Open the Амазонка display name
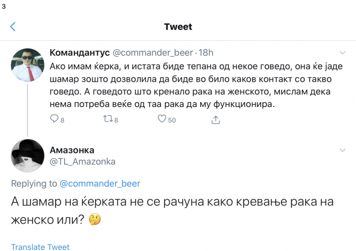The width and height of the screenshot is (356, 251). tap(72, 149)
